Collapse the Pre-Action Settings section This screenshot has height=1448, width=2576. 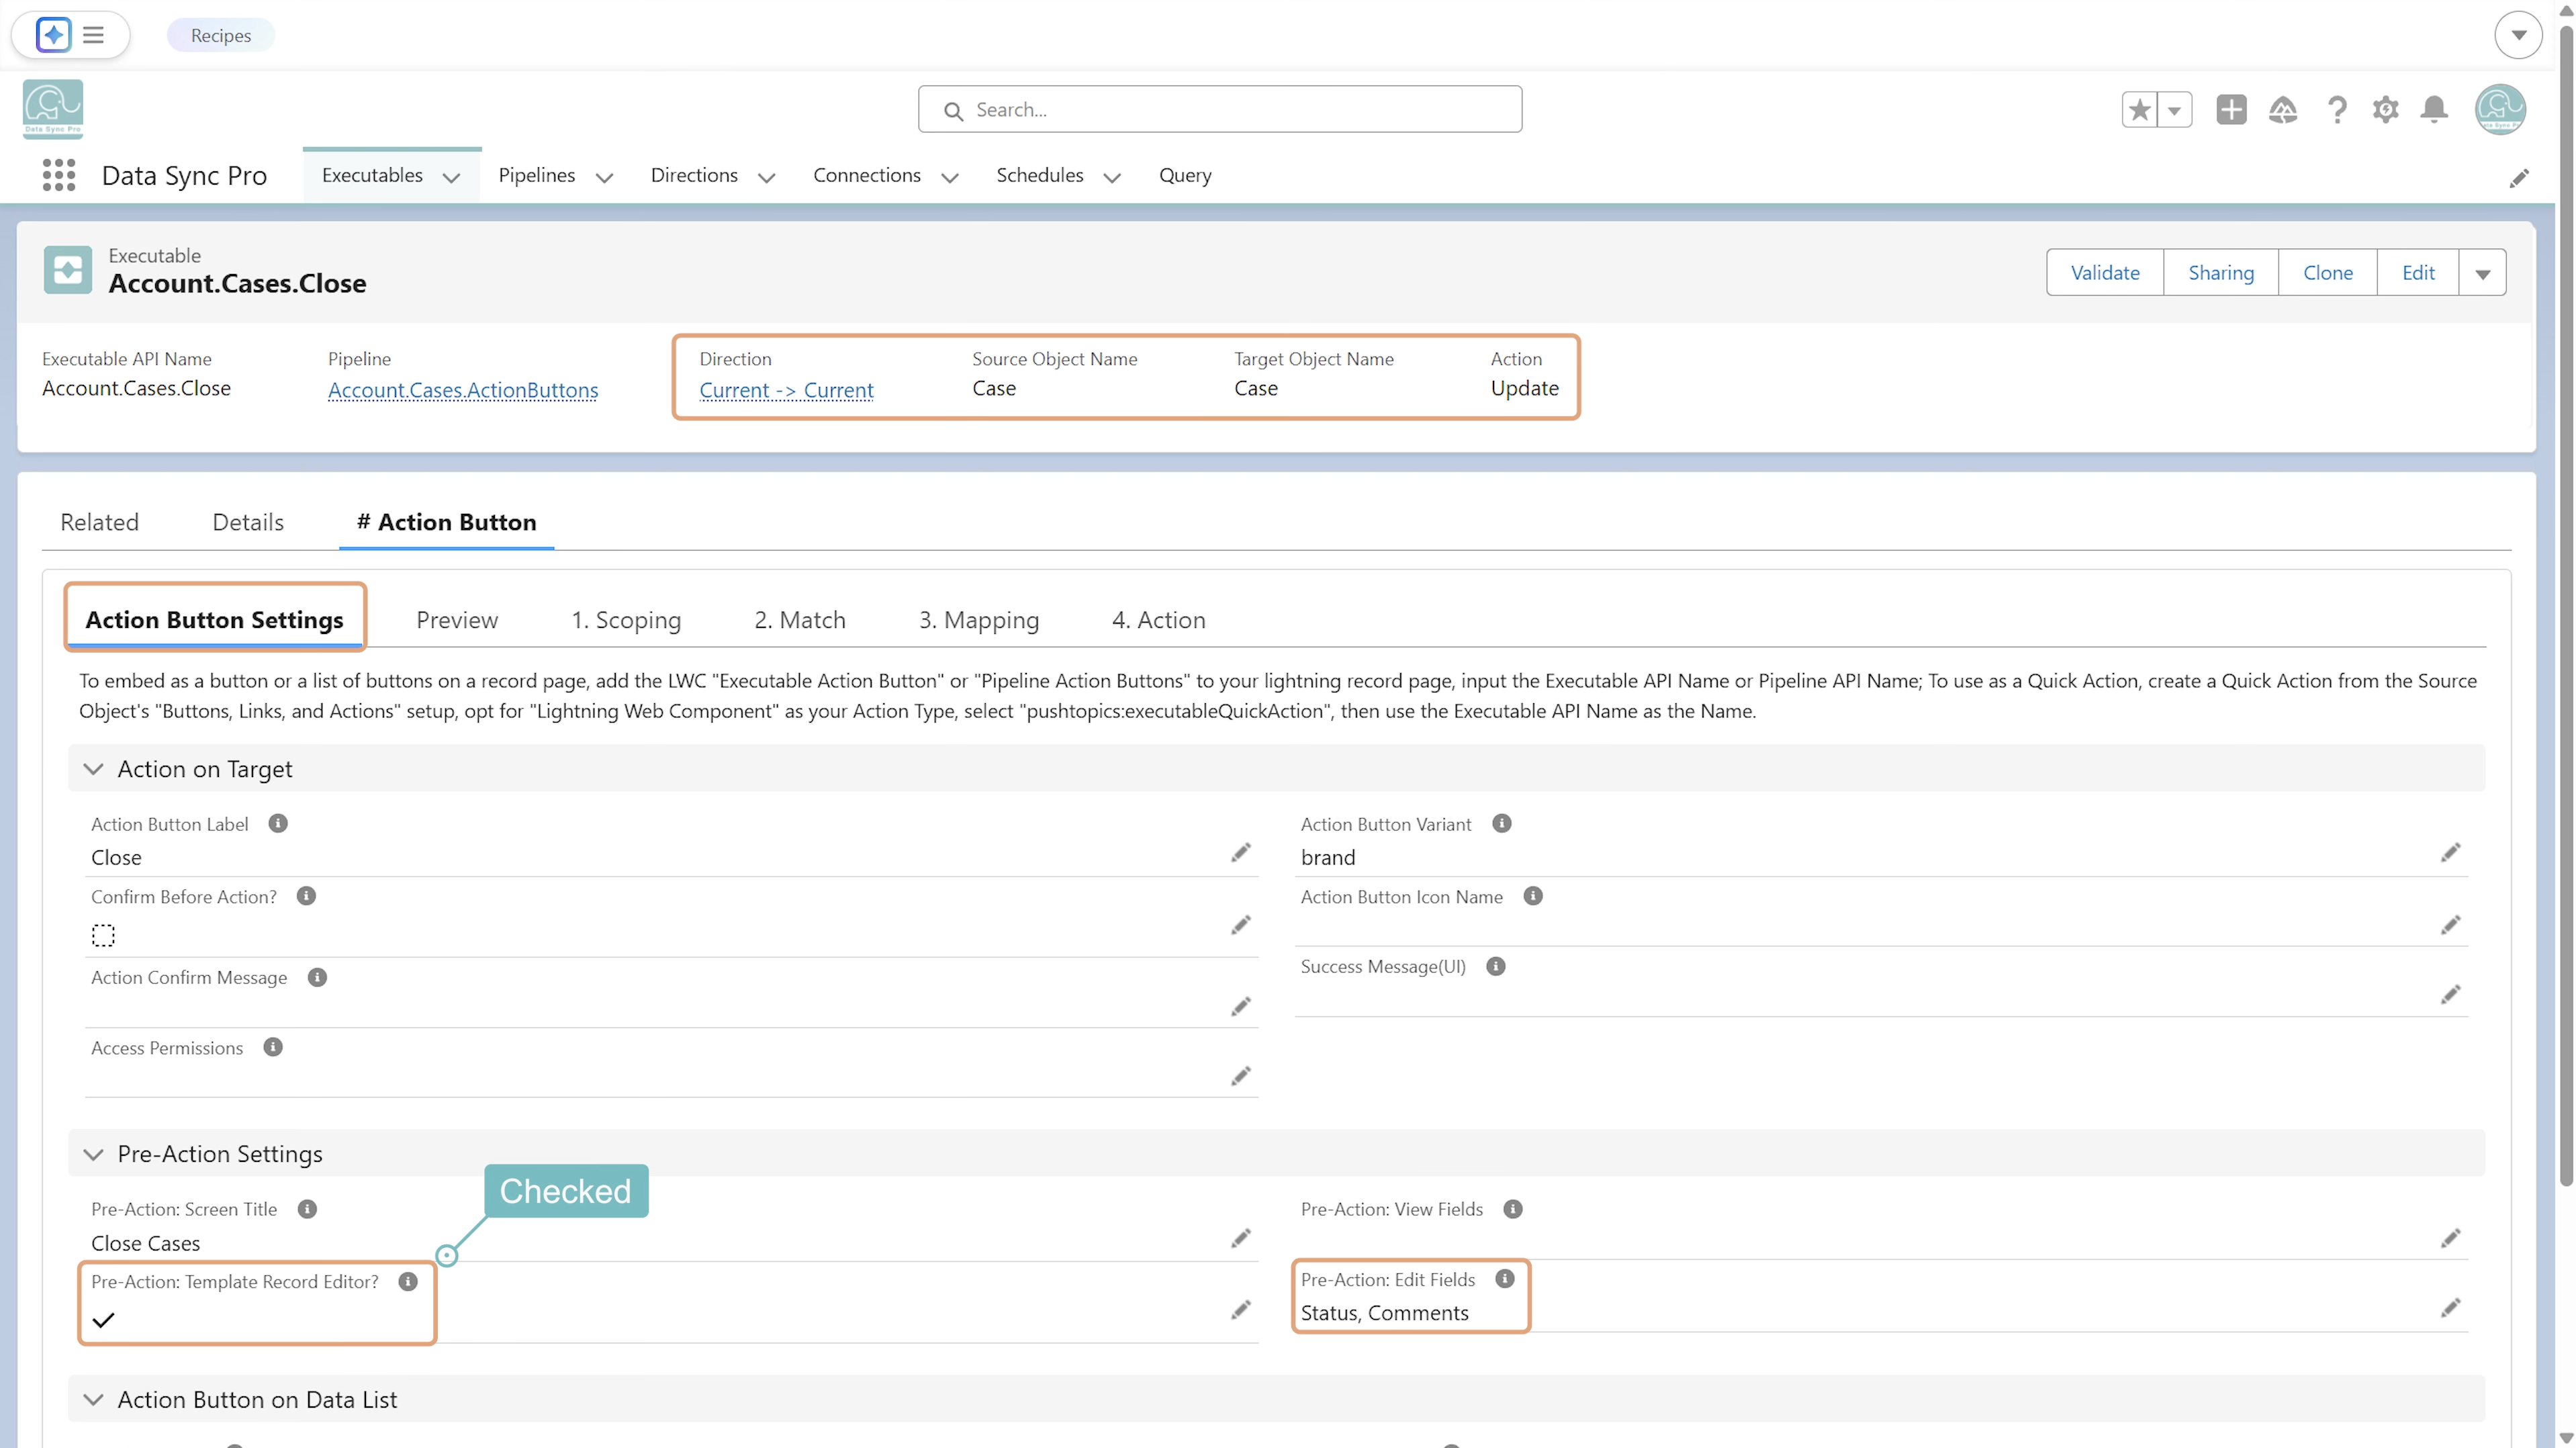tap(93, 1154)
